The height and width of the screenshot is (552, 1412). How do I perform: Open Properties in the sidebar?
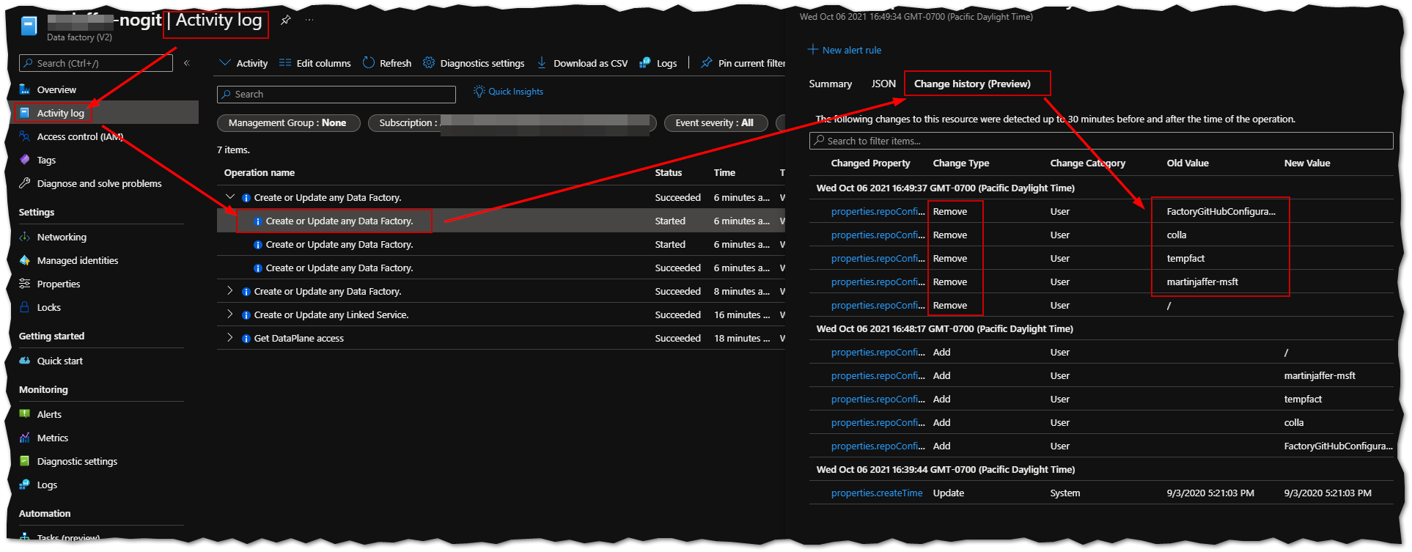[59, 284]
